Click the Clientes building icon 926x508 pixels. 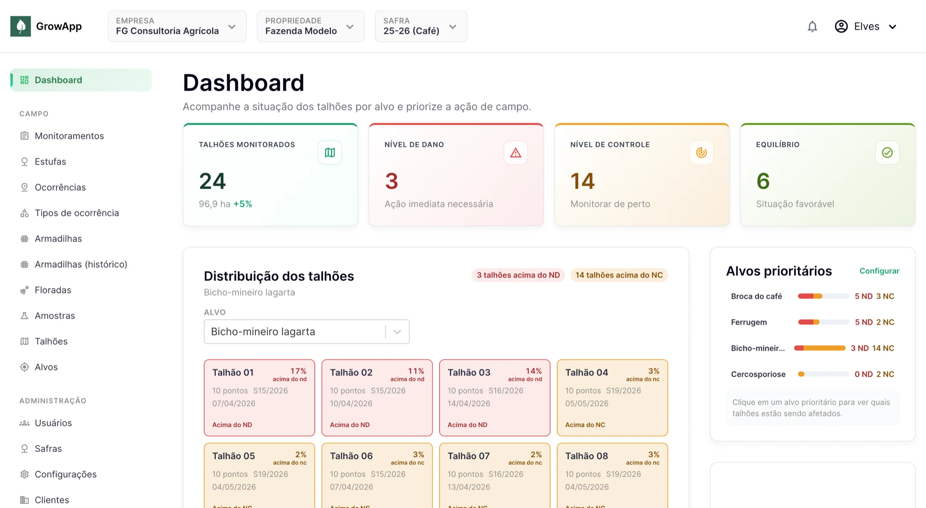24,500
